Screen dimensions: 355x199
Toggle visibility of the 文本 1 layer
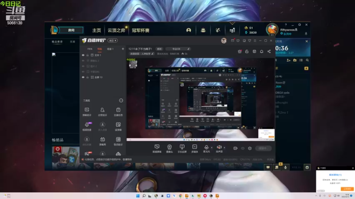coord(83,55)
